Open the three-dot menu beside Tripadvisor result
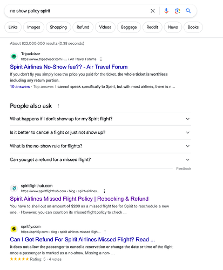The image size is (223, 270). (101, 59)
